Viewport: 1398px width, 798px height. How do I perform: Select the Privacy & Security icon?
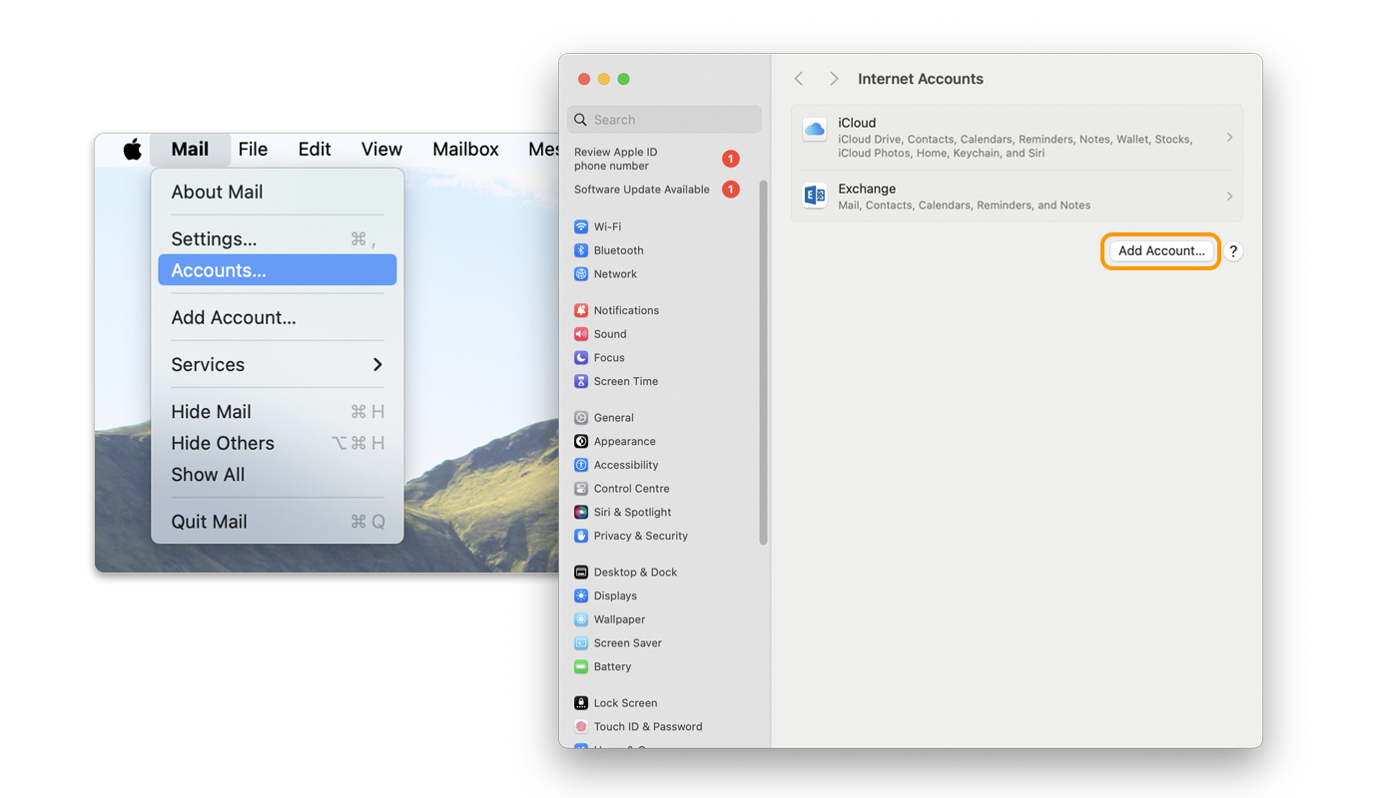pos(640,536)
